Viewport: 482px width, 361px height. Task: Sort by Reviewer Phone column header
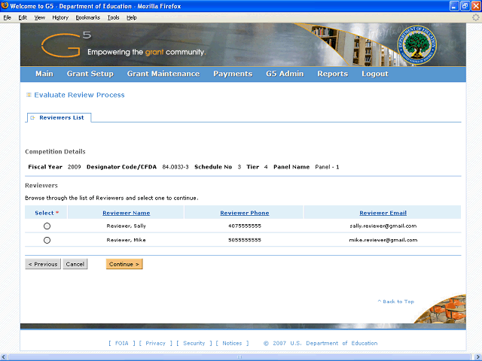tap(244, 213)
